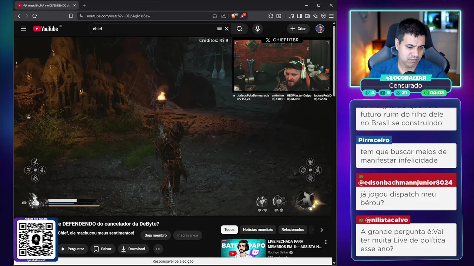Open the browser hamburger menu
Screen dimensions: 474x266
(x=331, y=16)
